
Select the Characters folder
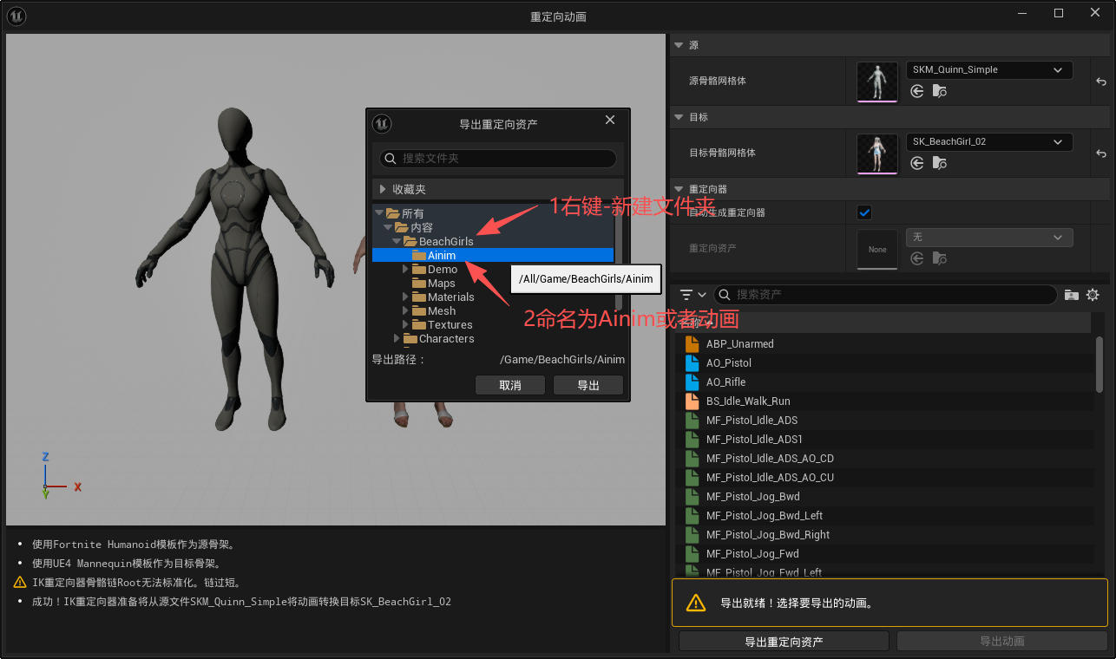(493, 338)
